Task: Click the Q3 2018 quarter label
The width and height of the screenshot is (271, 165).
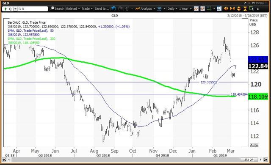Action: tap(103, 156)
